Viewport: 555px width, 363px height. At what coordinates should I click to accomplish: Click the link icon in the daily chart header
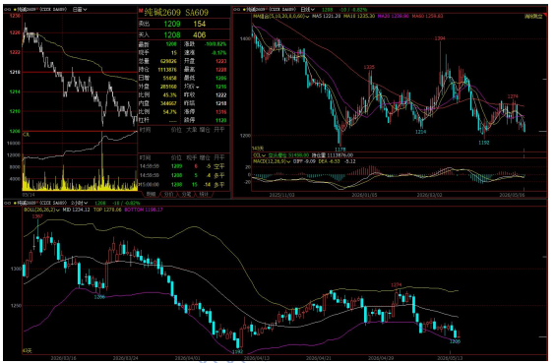[x=237, y=10]
